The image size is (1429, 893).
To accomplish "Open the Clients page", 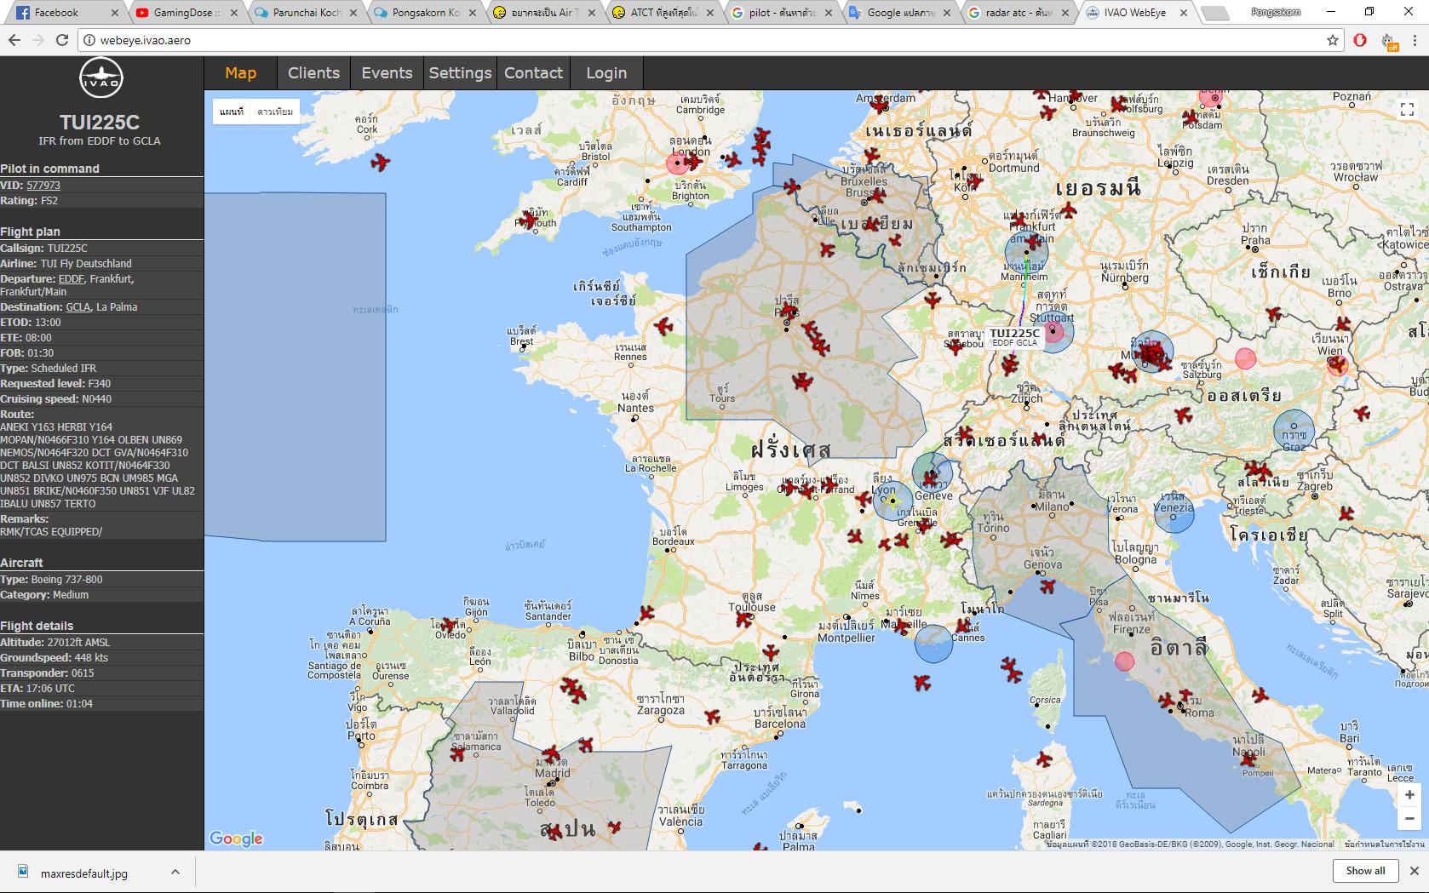I will click(313, 73).
